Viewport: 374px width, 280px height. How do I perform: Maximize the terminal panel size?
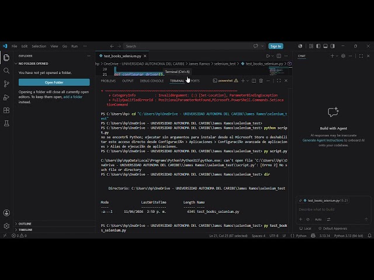click(x=279, y=80)
